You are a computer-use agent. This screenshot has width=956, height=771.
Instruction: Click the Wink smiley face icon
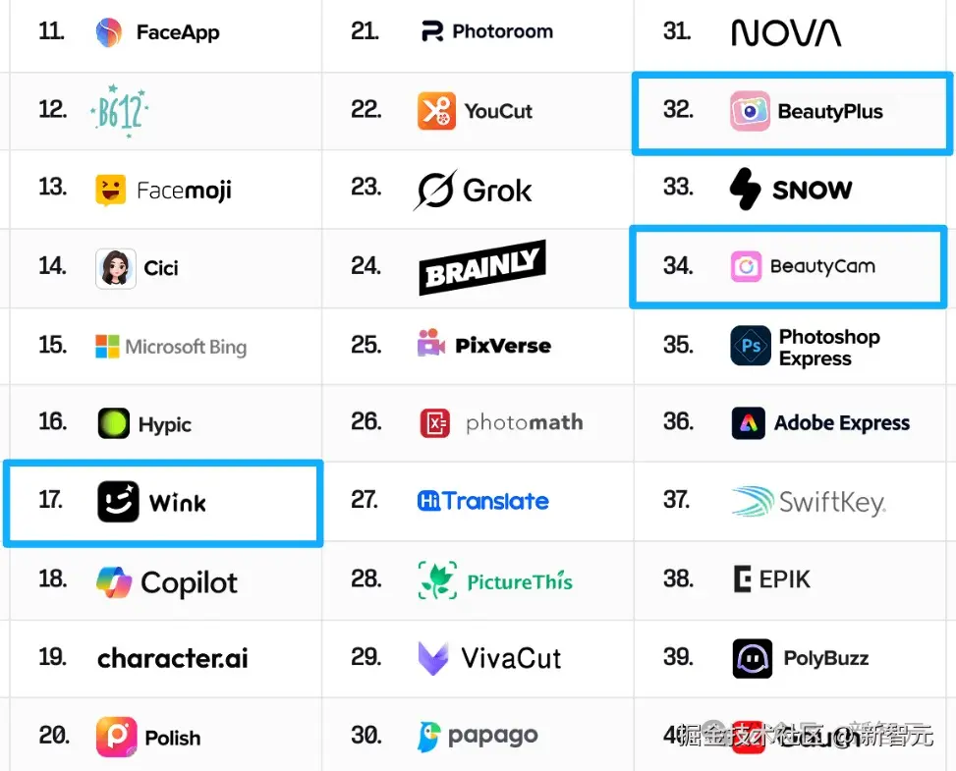[x=118, y=502]
